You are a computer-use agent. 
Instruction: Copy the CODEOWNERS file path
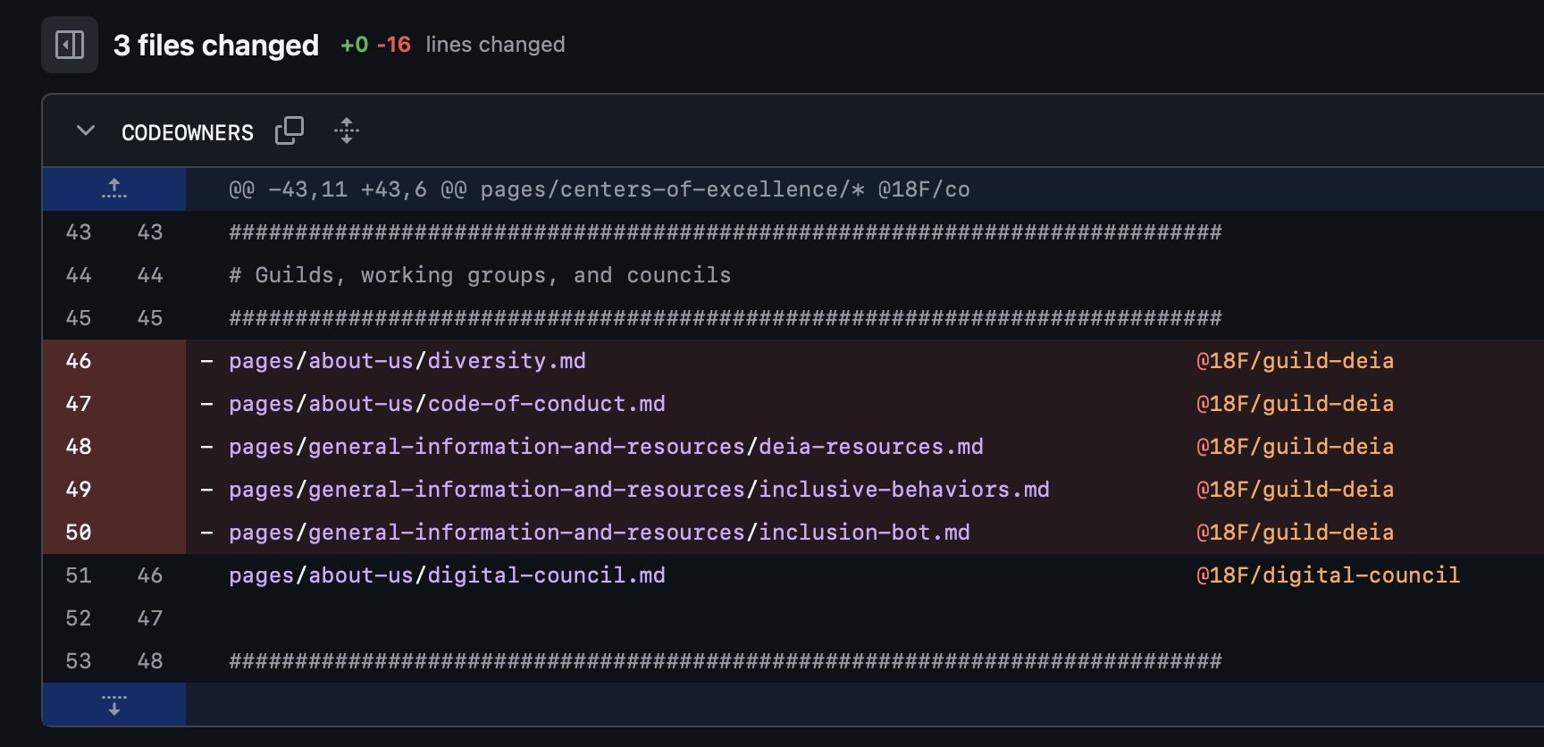(x=289, y=131)
